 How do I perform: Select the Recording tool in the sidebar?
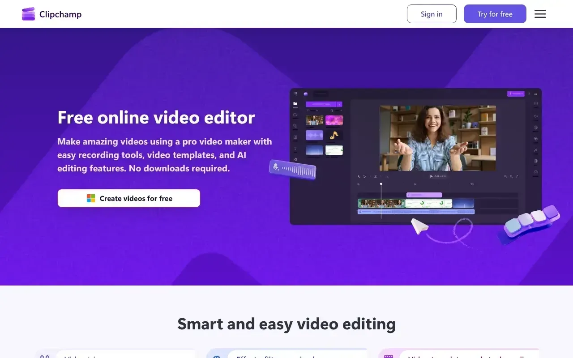(x=295, y=115)
